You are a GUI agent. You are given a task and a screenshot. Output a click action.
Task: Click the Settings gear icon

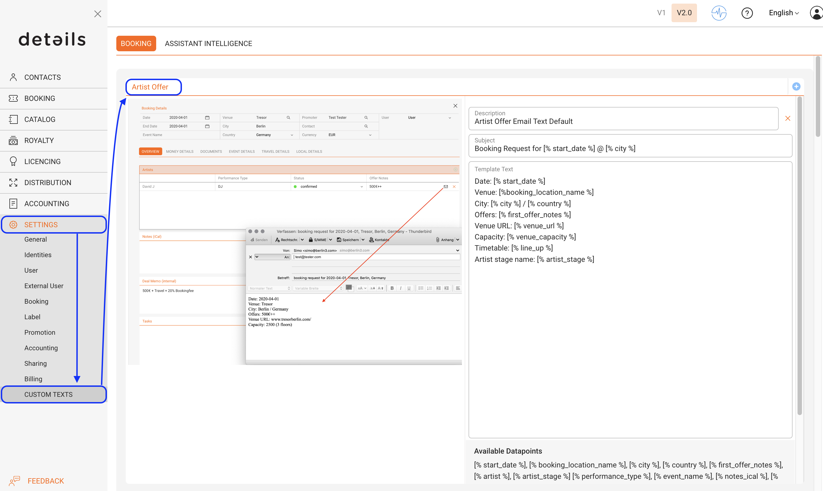point(13,225)
